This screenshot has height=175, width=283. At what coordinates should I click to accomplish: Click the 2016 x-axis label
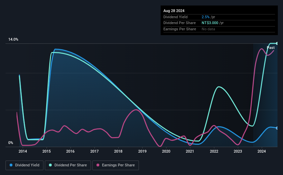70,151
